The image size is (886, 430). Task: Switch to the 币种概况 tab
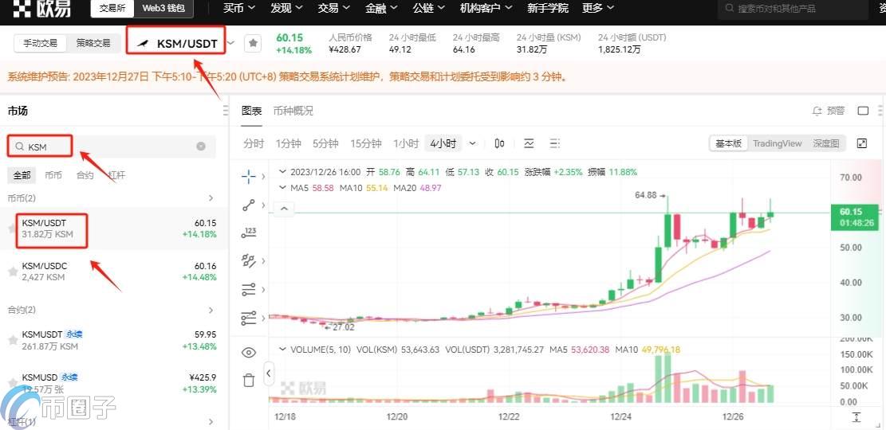click(293, 111)
